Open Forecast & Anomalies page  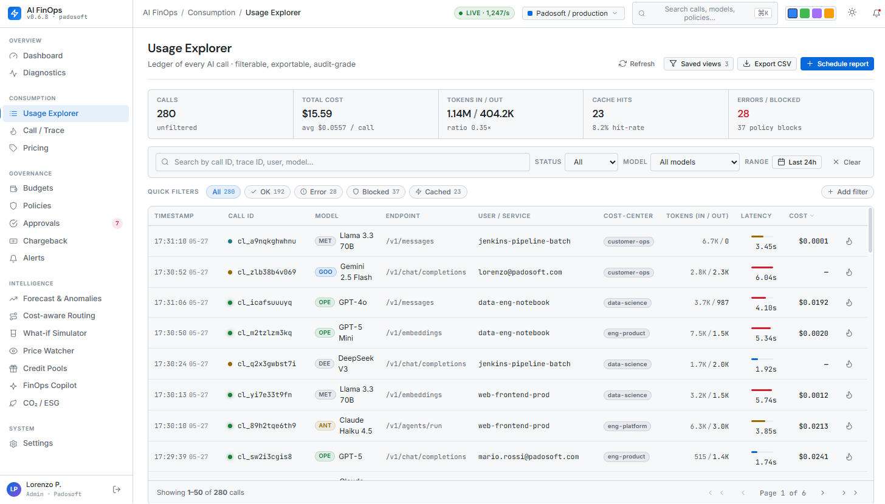click(66, 299)
